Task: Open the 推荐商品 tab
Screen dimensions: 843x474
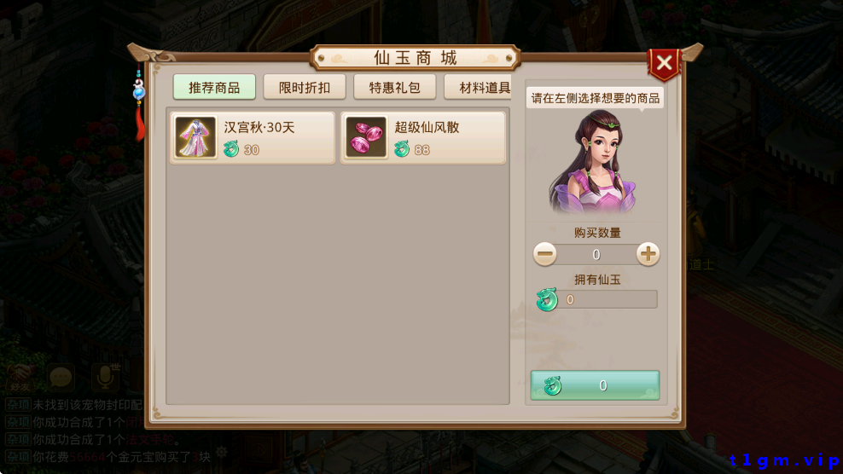Action: click(214, 87)
